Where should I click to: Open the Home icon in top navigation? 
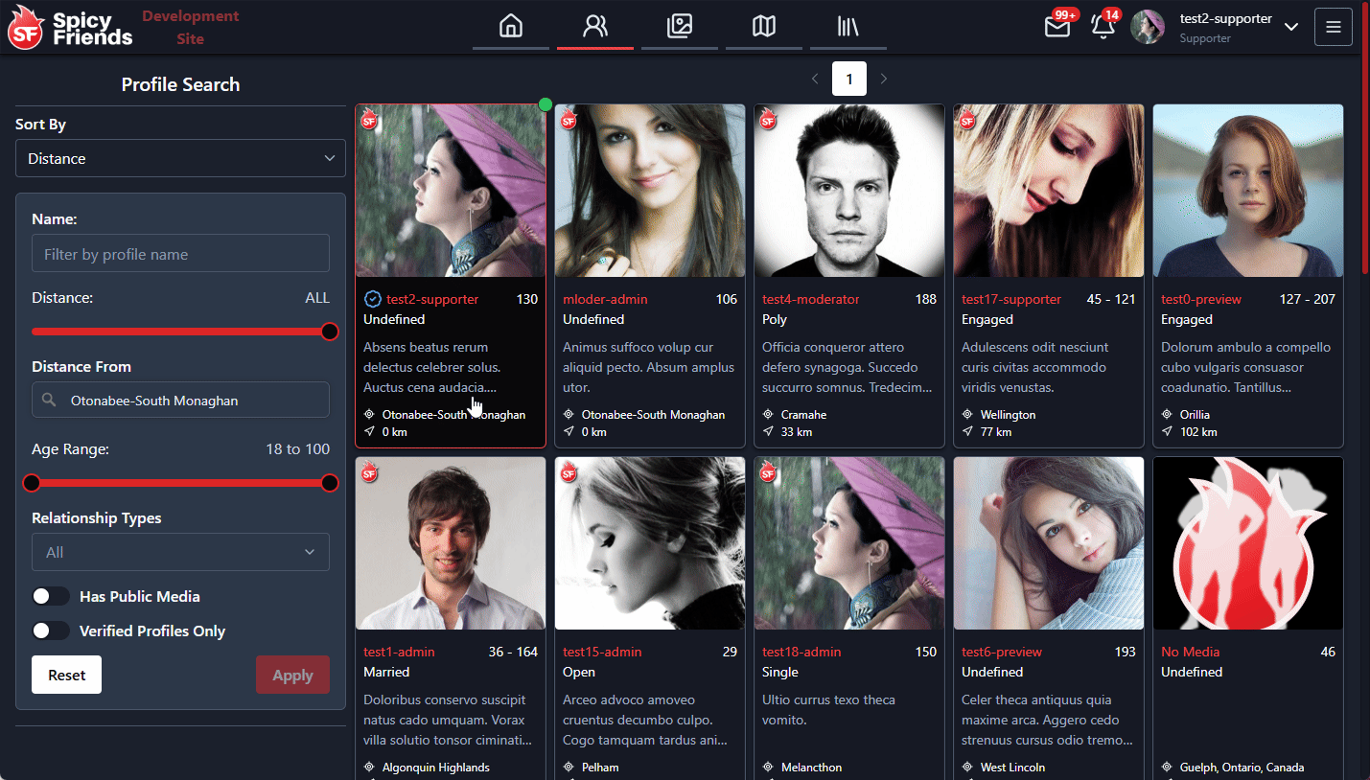tap(511, 26)
